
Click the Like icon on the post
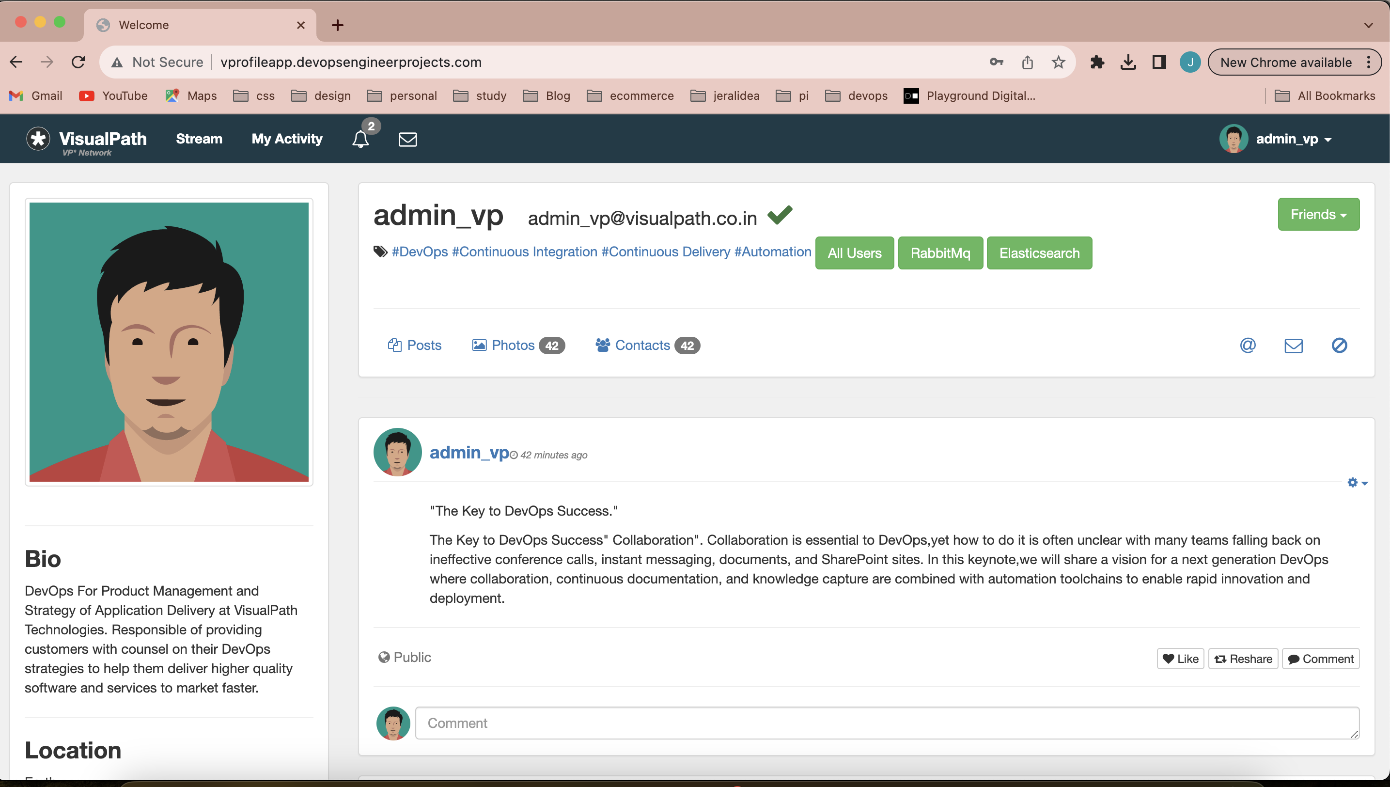(x=1180, y=657)
